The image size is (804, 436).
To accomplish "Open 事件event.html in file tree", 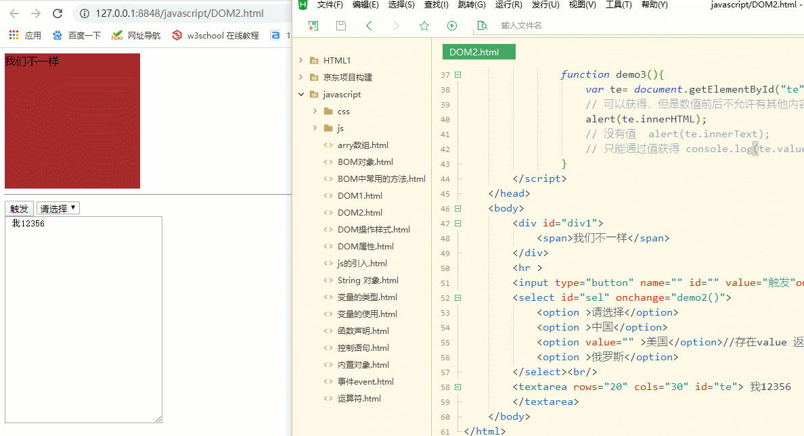I will tap(365, 382).
